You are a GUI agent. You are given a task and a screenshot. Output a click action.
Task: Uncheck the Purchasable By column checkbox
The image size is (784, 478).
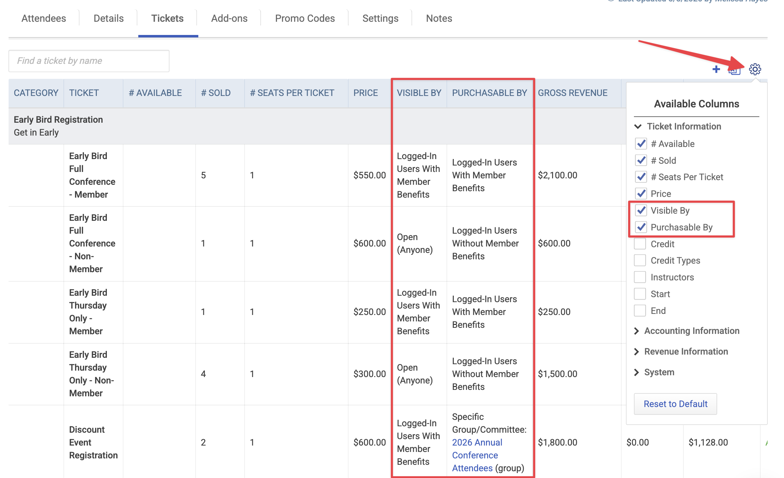[641, 227]
